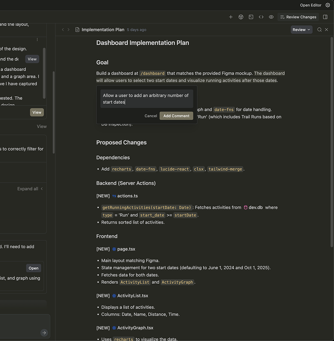Click the search magnifier icon

click(319, 30)
